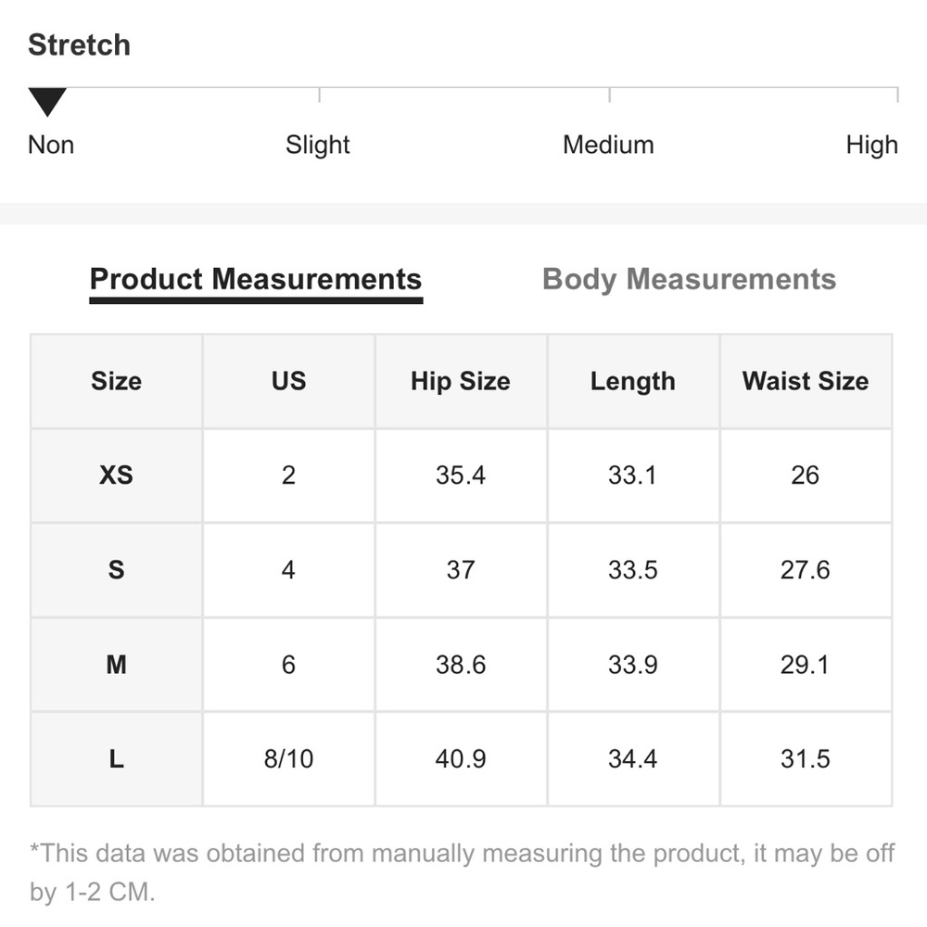
Task: Click the 8/10 US size cell
Action: coord(288,759)
